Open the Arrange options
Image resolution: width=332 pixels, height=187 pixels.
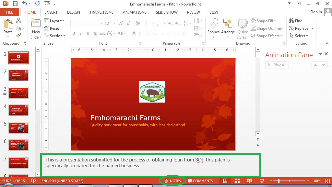pyautogui.click(x=228, y=28)
